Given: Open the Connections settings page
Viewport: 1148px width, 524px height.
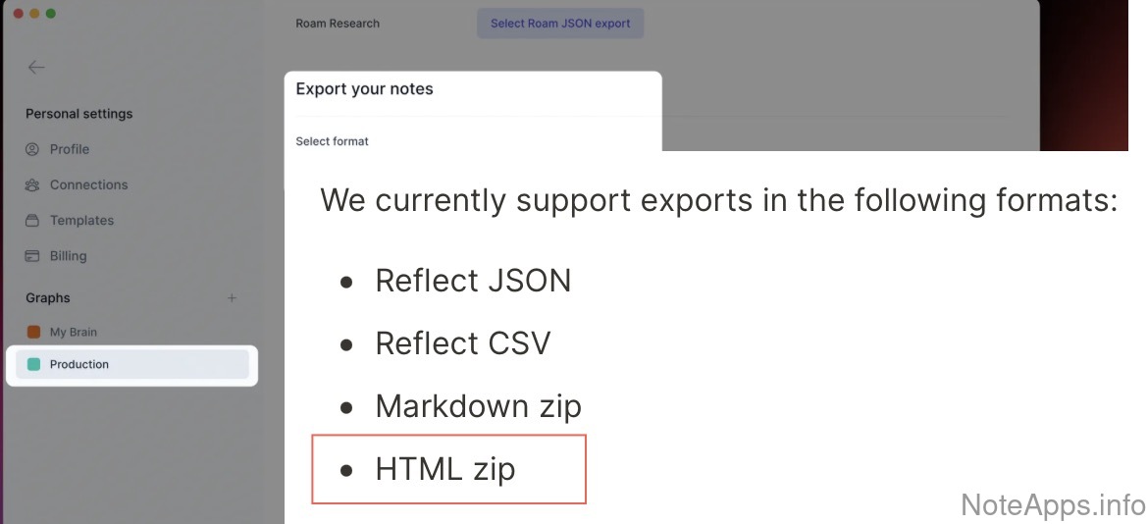Looking at the screenshot, I should click(x=88, y=184).
